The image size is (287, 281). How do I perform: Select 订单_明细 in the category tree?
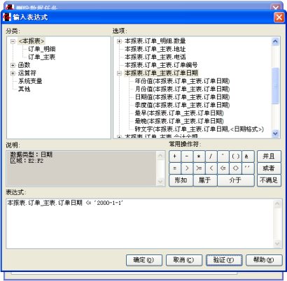tap(42, 49)
